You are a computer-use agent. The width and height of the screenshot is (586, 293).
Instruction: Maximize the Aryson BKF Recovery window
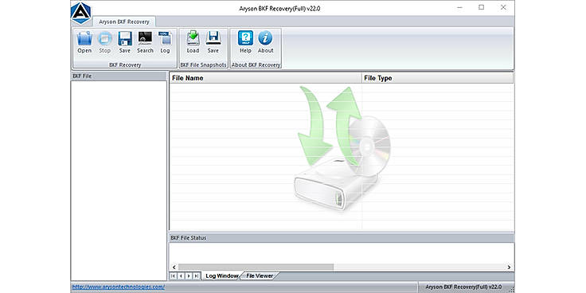point(482,7)
